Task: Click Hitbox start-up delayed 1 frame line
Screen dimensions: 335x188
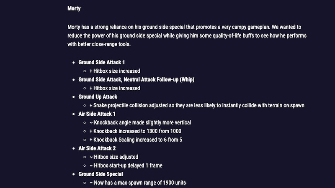Action: [x=126, y=165]
